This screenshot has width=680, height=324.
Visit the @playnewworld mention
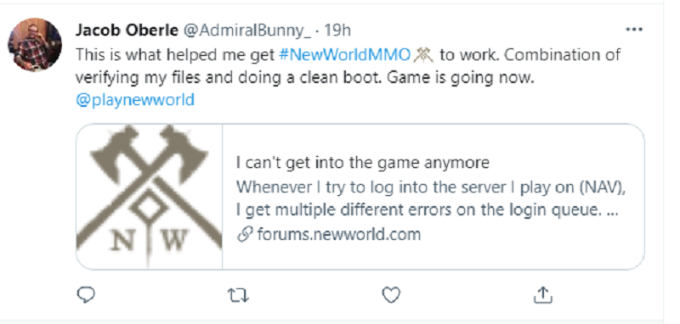135,100
